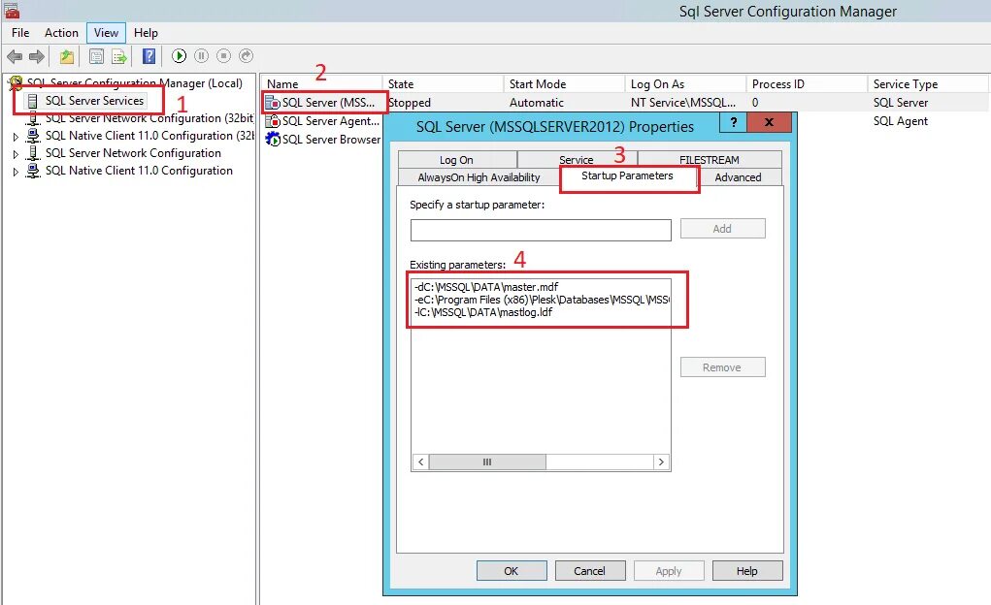Click the Pause Service toolbar icon
Viewport: 991px width, 605px height.
pos(201,56)
